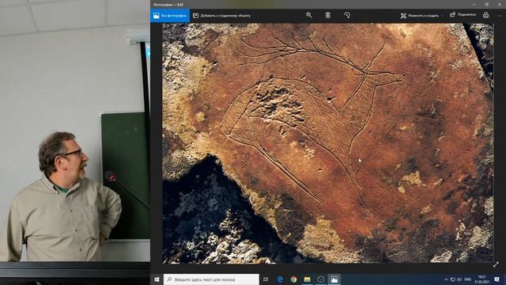Rotate the photo with rotate icon
Screen dimensions: 506x285
(x=347, y=15)
